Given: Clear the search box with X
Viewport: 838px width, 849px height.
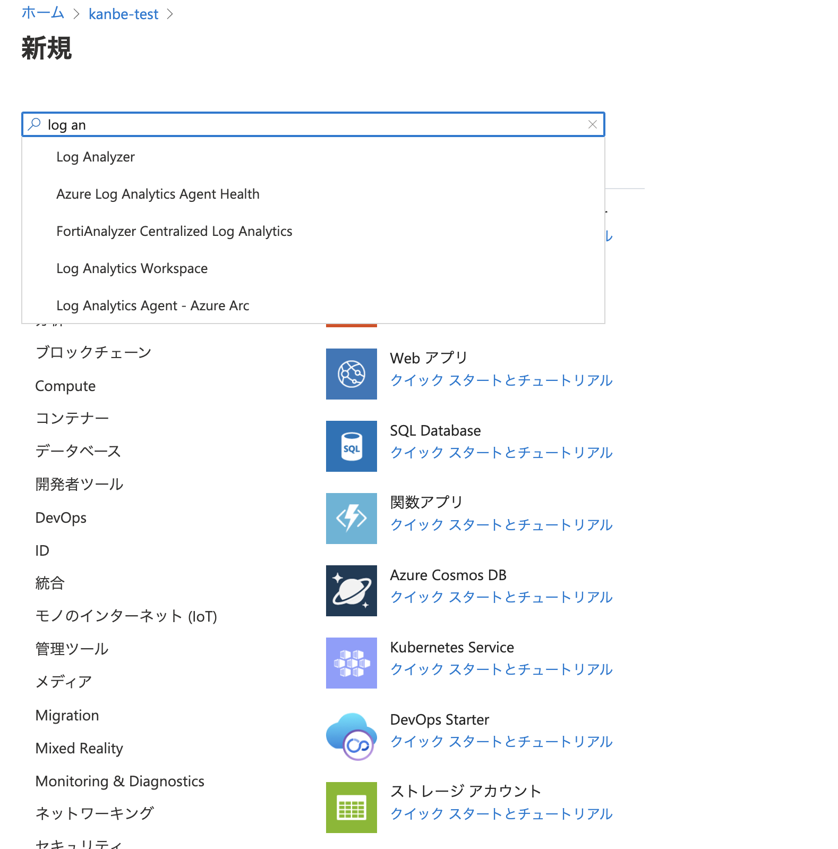Looking at the screenshot, I should point(593,124).
